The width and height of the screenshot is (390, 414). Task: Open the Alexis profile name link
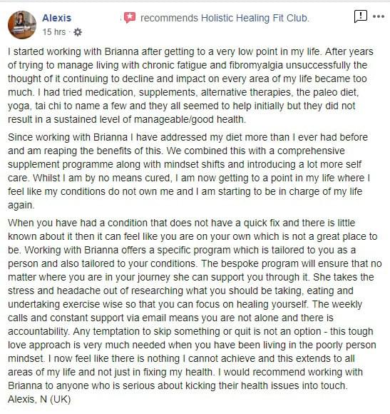[x=57, y=18]
